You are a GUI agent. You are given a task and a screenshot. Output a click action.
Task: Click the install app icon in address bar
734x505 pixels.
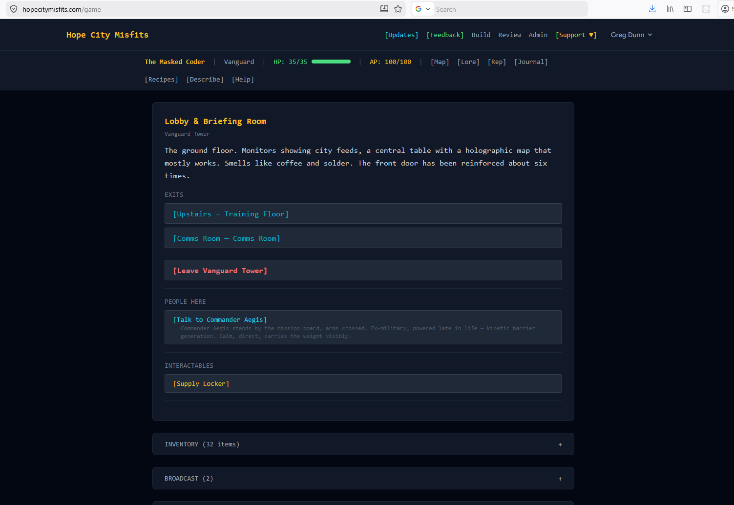[384, 9]
